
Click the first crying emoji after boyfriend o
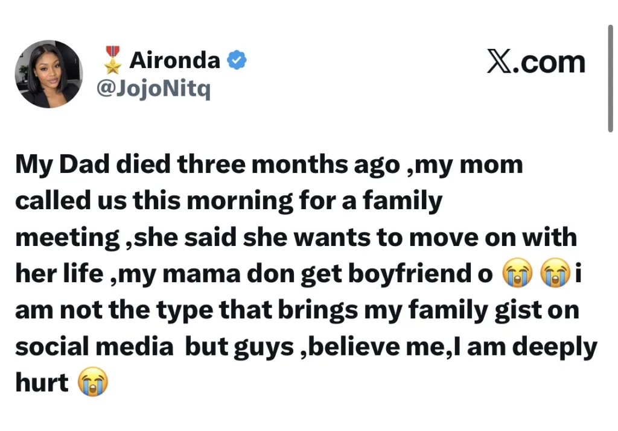tap(517, 273)
